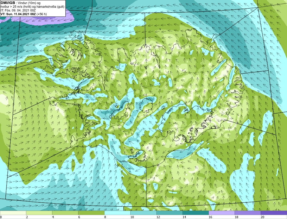
Task: Click the legend scale label 16
Action: click(210, 217)
